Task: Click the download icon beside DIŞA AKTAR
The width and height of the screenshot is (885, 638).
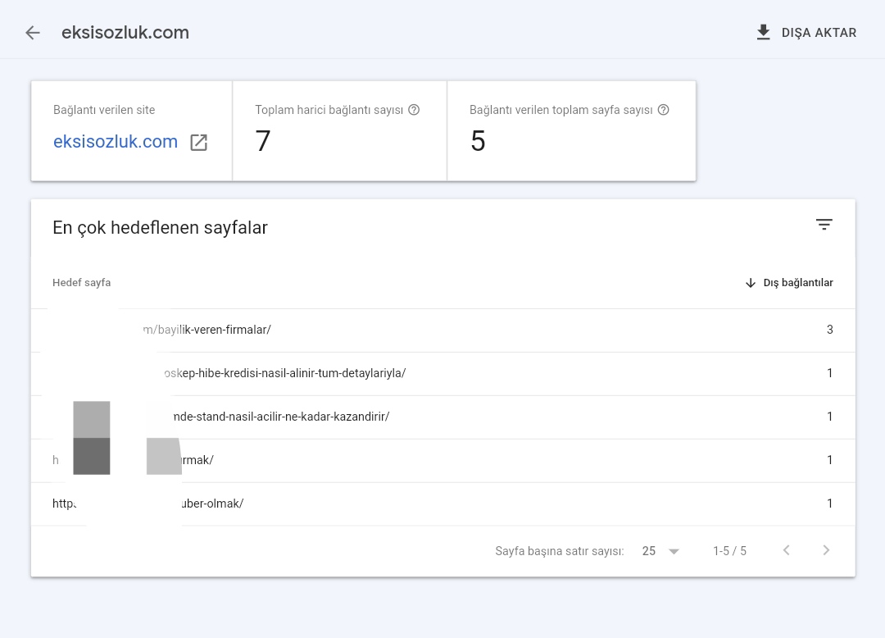Action: coord(763,33)
